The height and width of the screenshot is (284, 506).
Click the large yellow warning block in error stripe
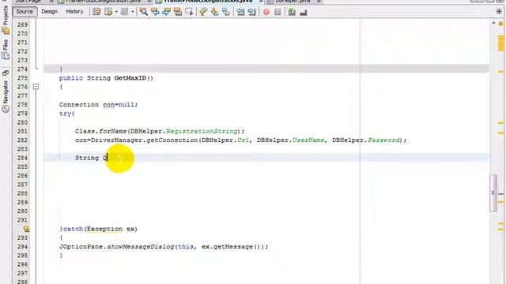tap(500, 43)
